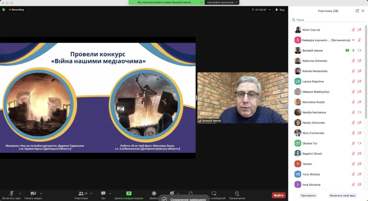Viewport: 368px width, 201px height.
Task: Open Настройки просмотра dropdown
Action: 222,3
